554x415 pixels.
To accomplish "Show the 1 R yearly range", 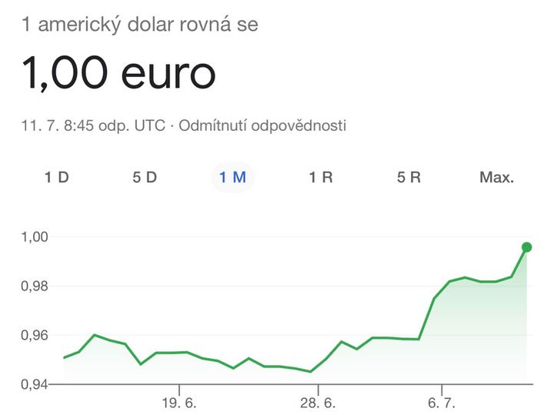I will (x=321, y=177).
